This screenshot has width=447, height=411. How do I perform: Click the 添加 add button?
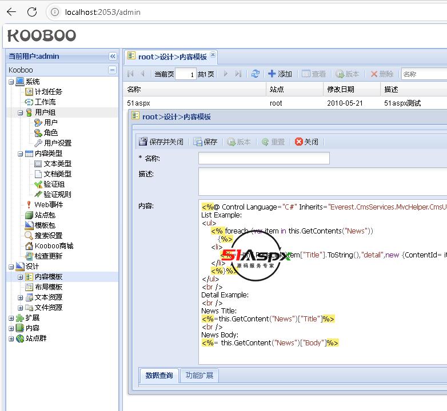tap(280, 74)
